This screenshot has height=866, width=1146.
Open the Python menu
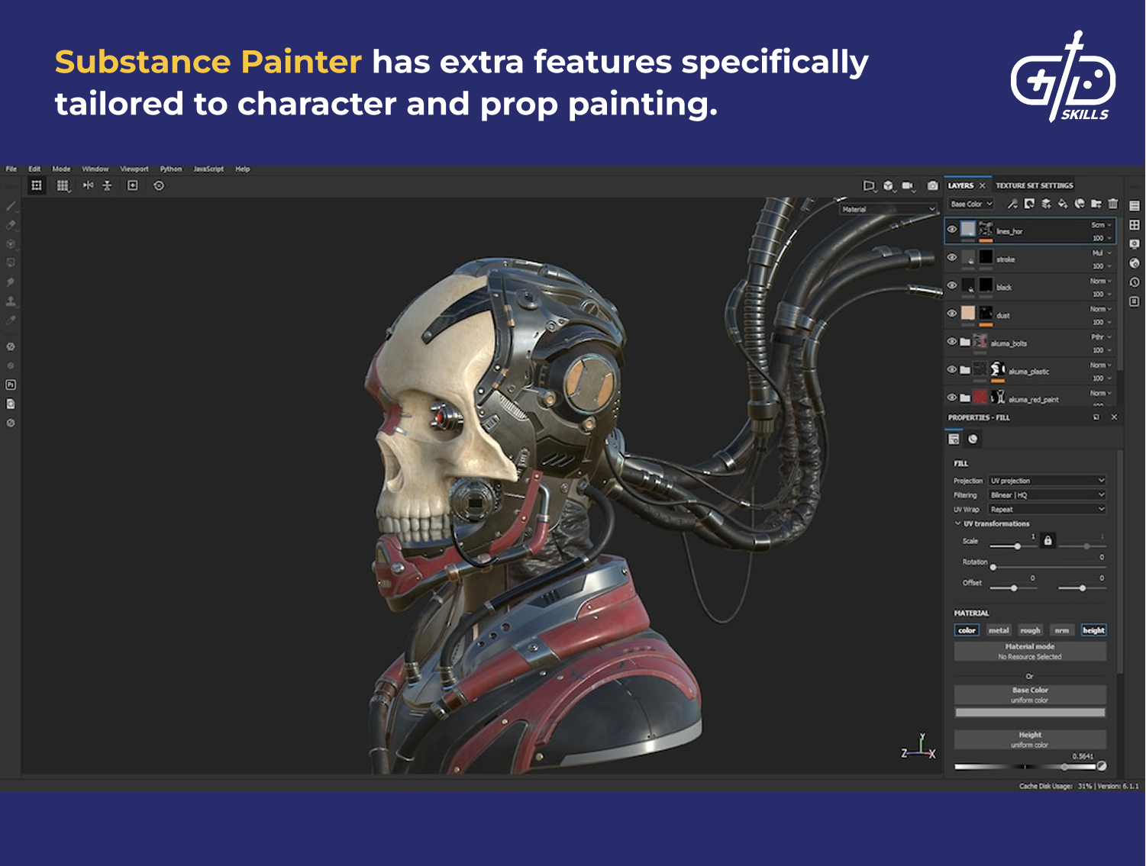point(171,169)
